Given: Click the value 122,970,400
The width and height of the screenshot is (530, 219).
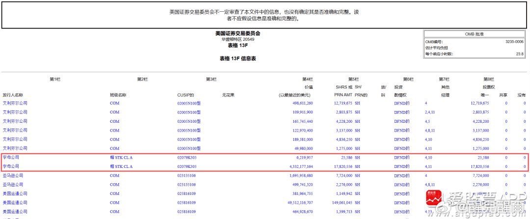Looking at the screenshot, I should pos(302,131).
